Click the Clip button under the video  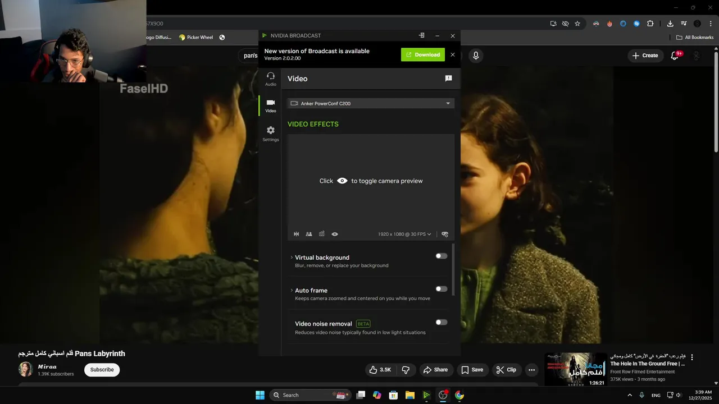pos(506,370)
